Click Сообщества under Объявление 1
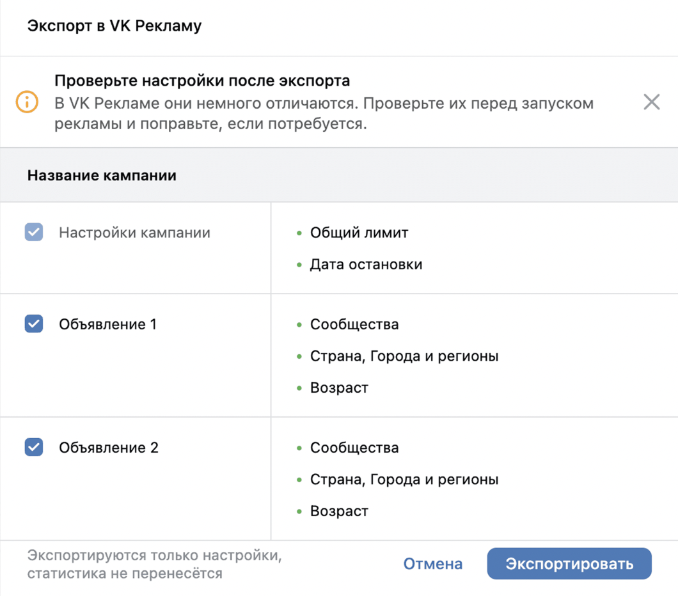Image resolution: width=678 pixels, height=596 pixels. coord(354,324)
